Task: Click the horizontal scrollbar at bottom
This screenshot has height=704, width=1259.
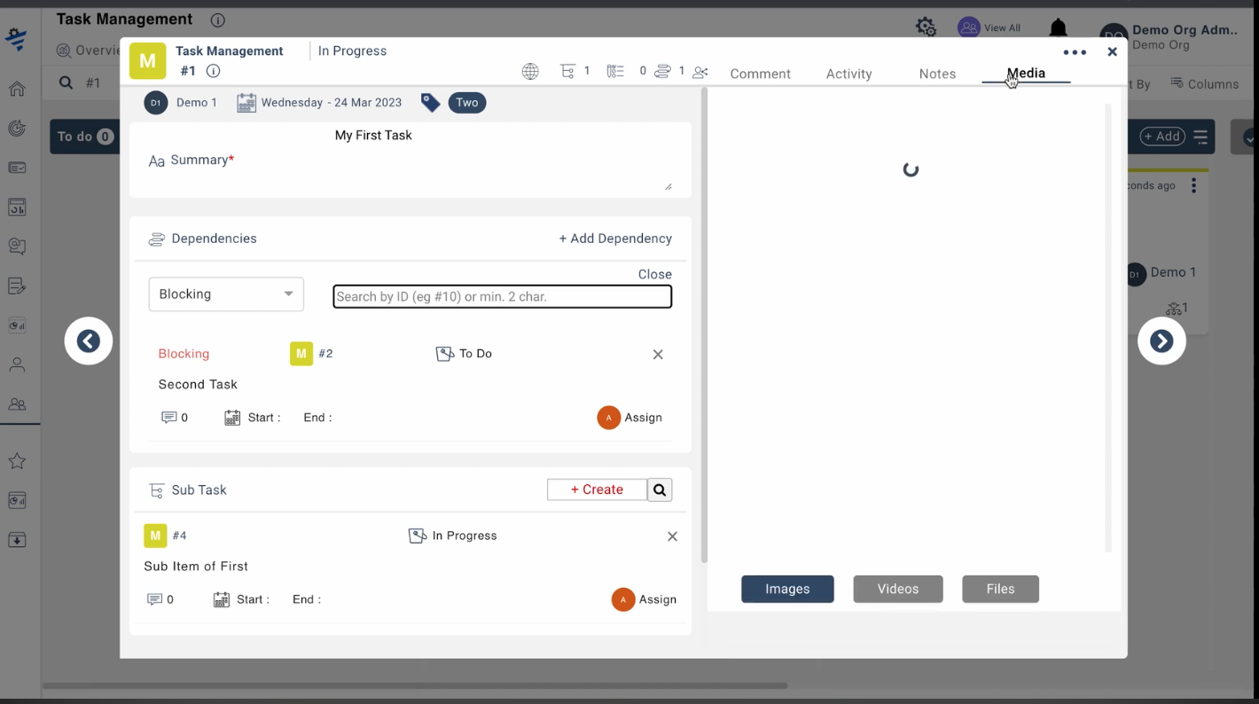Action: coord(414,685)
